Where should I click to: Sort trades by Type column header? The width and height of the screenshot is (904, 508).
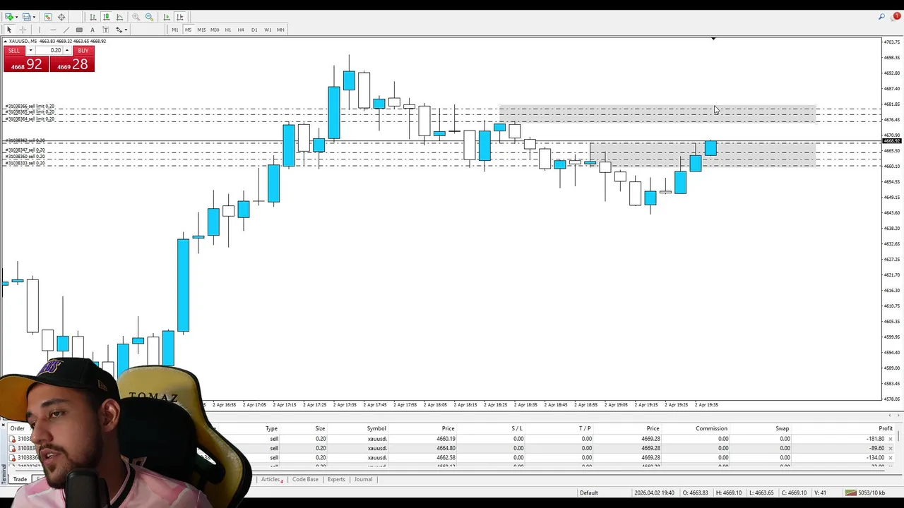tap(271, 428)
